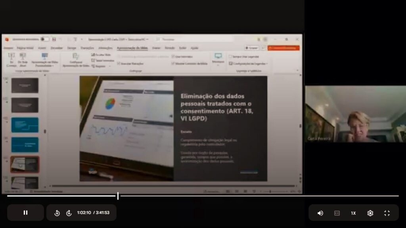
Task: Open the Registrar dropdown
Action: coord(101,66)
